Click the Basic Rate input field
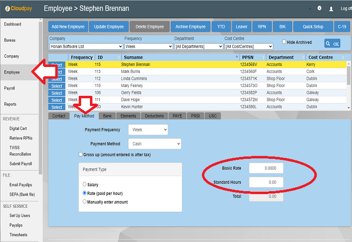The image size is (352, 242). [x=266, y=168]
